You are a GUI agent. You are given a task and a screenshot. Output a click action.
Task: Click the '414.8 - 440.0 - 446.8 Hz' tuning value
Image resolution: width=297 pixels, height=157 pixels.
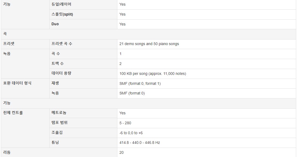coord(140,143)
